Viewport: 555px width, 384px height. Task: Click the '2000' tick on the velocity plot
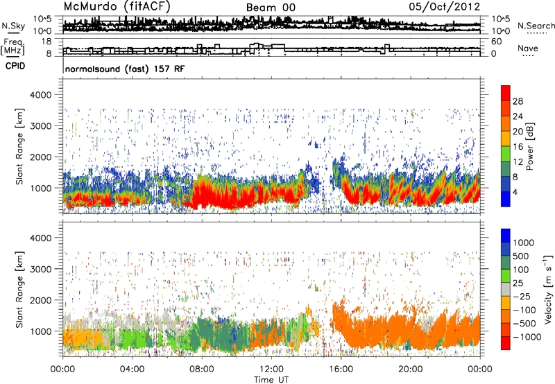pos(40,300)
